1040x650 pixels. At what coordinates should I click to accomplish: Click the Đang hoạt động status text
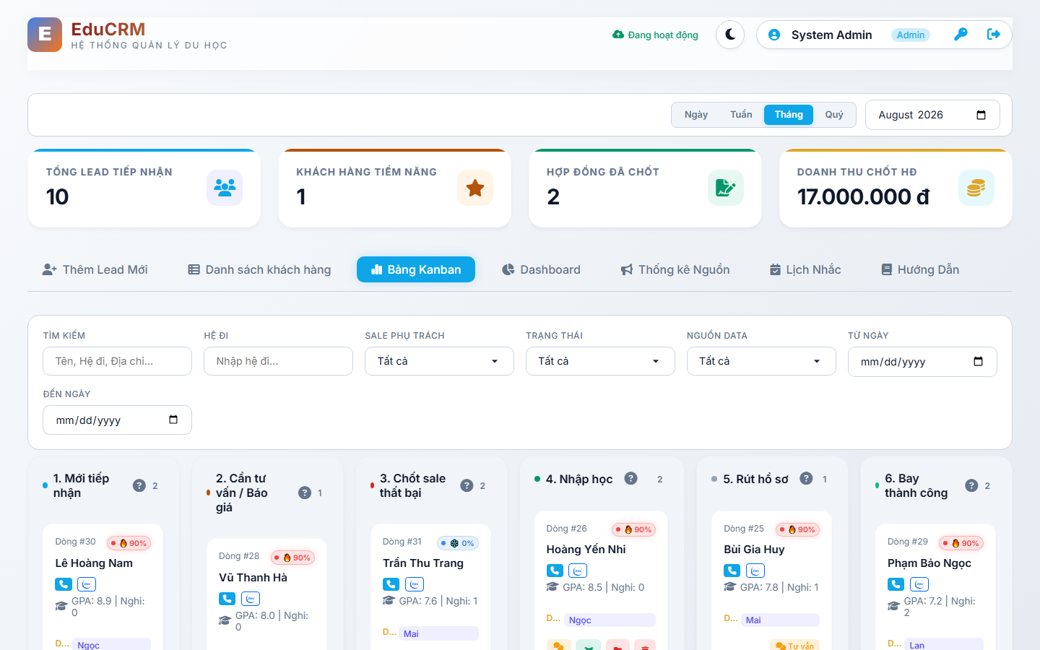point(663,35)
